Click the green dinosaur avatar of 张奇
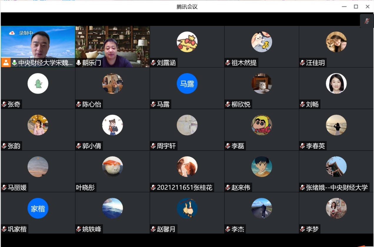The height and width of the screenshot is (247, 374). [38, 84]
